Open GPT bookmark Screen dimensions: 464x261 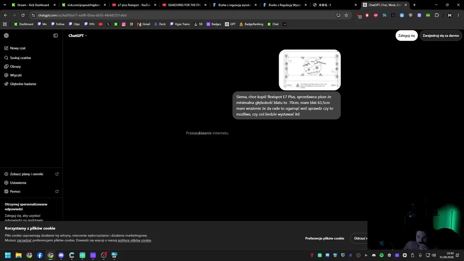(x=230, y=24)
